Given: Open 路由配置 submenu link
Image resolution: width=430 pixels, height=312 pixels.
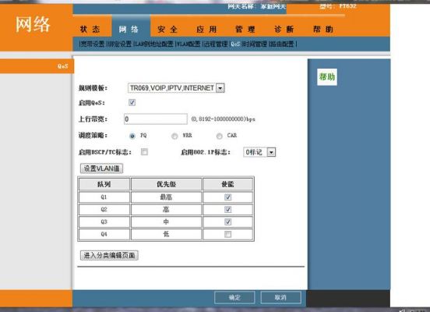Looking at the screenshot, I should [x=282, y=44].
